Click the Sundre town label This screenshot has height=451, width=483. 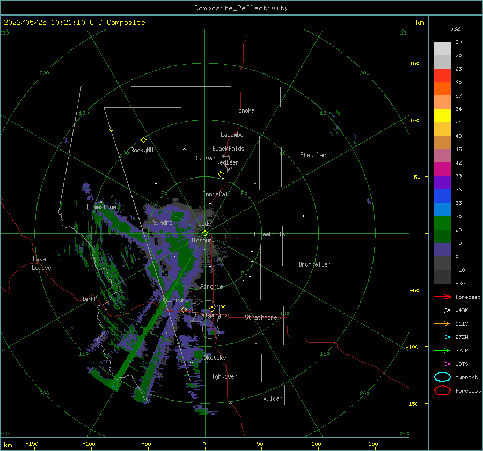click(163, 223)
